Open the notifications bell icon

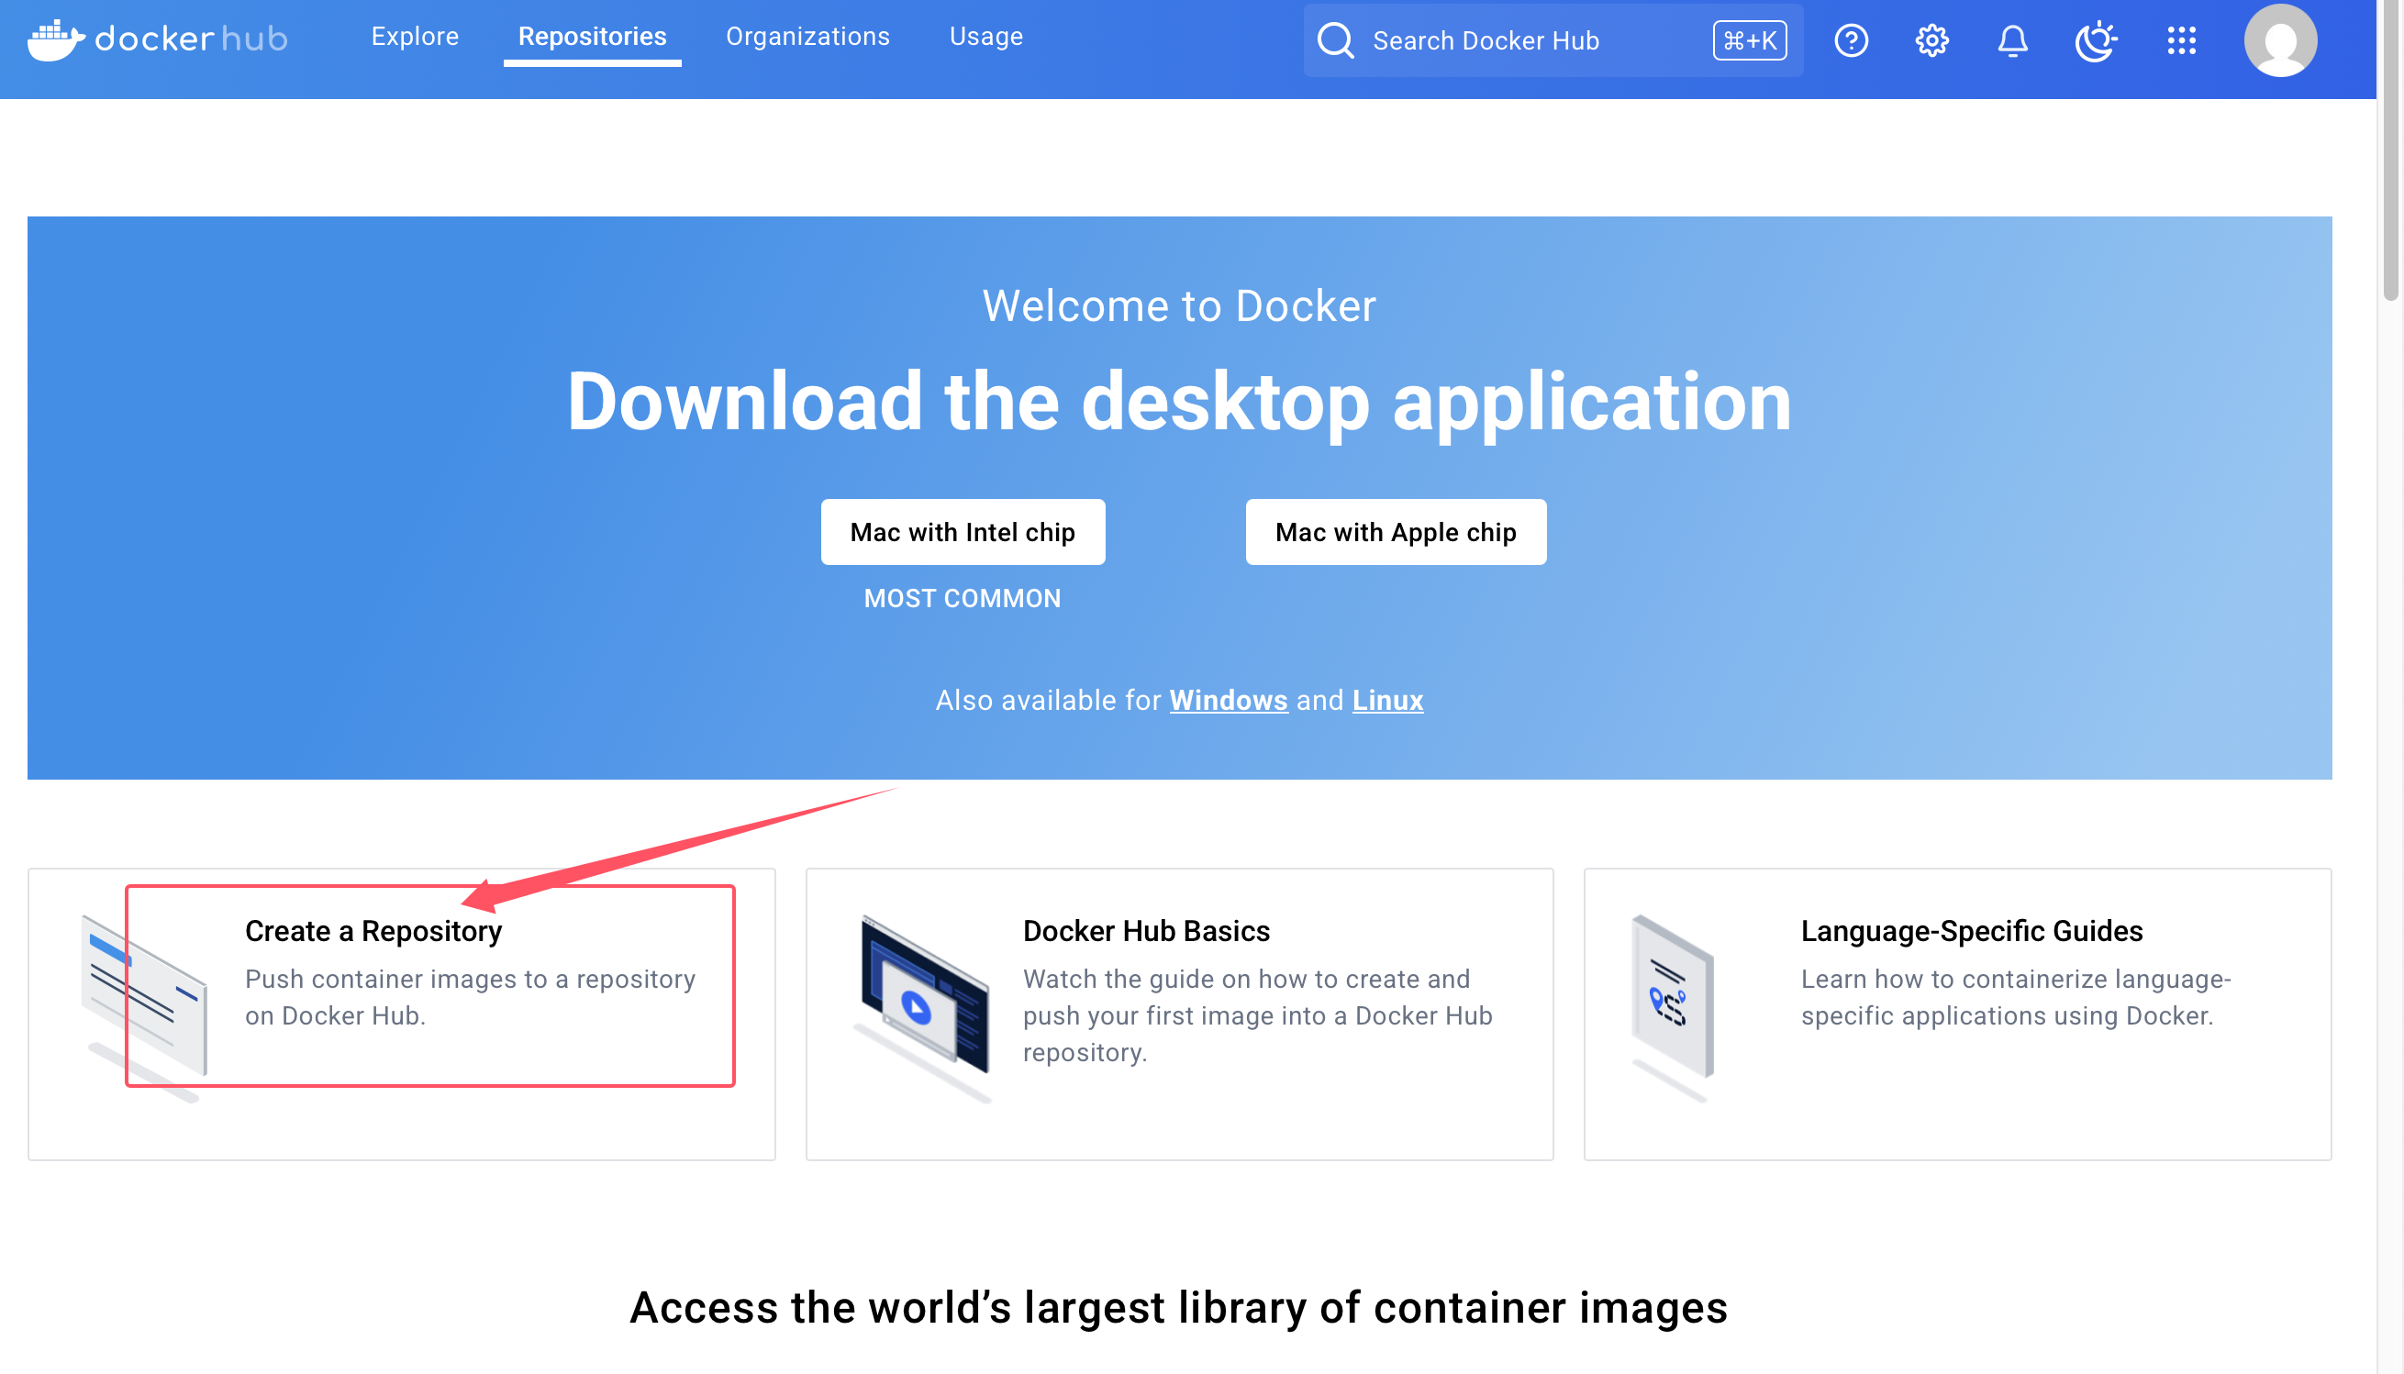(2012, 40)
